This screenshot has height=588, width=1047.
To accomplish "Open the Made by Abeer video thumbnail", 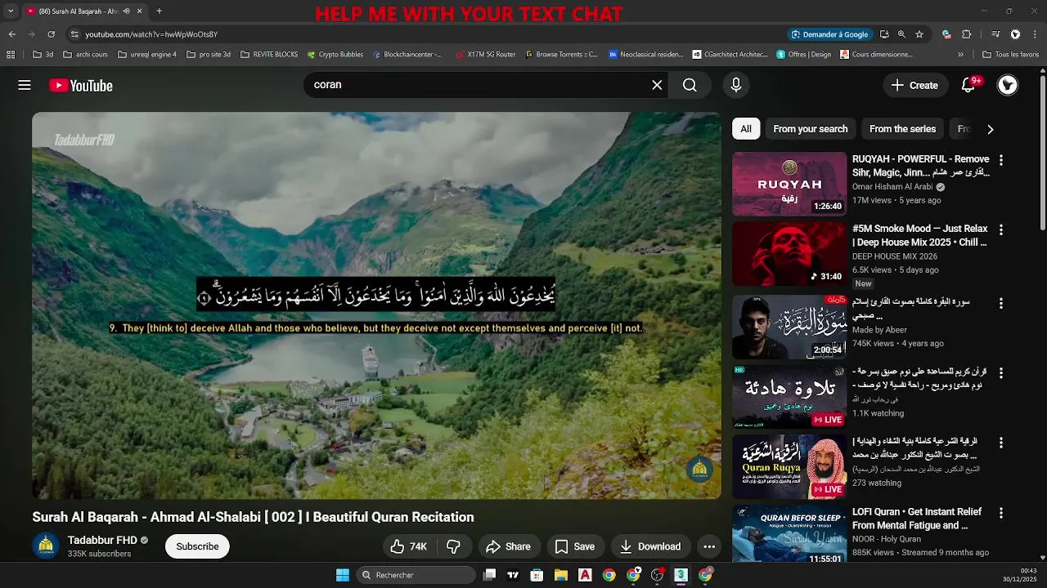I will click(x=789, y=327).
